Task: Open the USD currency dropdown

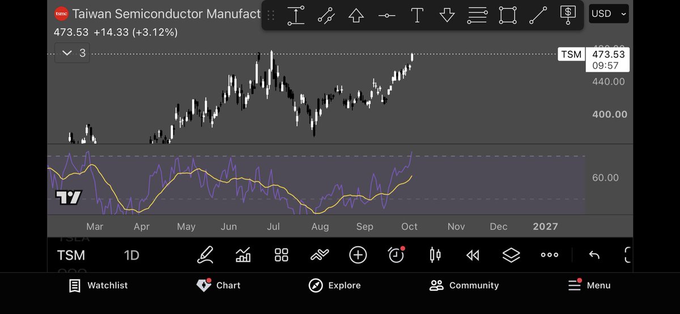Action: click(609, 14)
